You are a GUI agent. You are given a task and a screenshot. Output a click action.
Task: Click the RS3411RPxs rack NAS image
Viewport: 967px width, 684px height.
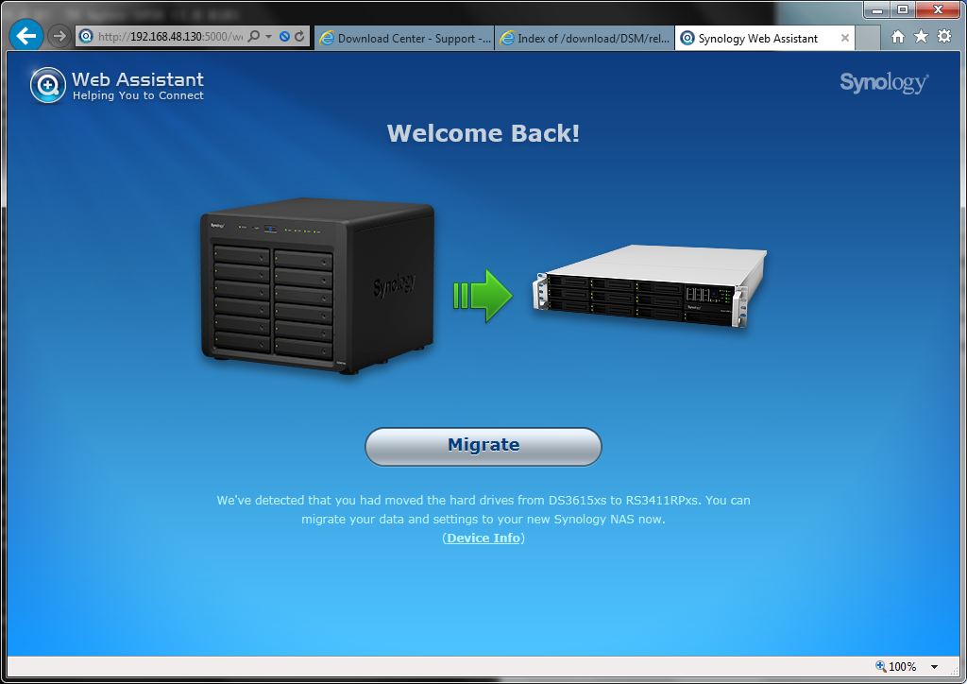pyautogui.click(x=650, y=285)
